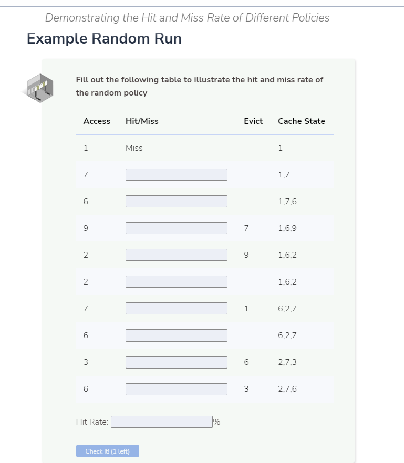Click the Miss text in the first row
Image resolution: width=404 pixels, height=463 pixels.
click(133, 148)
